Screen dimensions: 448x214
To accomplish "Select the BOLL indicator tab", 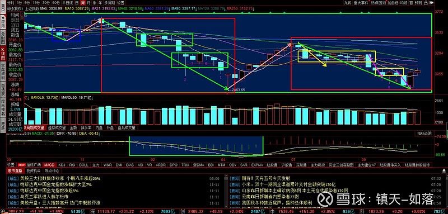I will pyautogui.click(x=83, y=165).
